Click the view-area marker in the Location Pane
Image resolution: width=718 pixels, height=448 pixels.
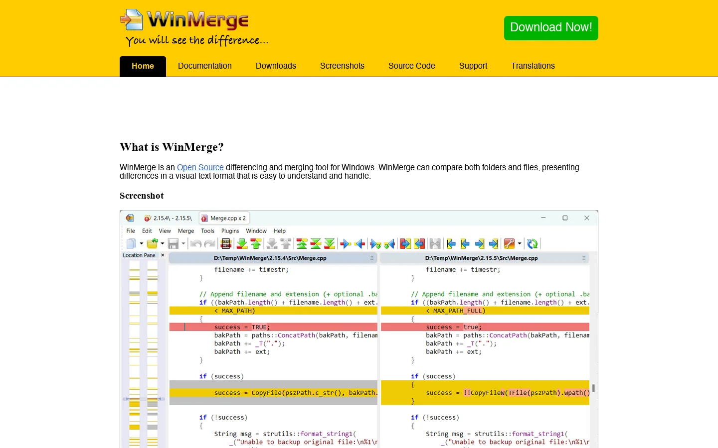pyautogui.click(x=144, y=399)
